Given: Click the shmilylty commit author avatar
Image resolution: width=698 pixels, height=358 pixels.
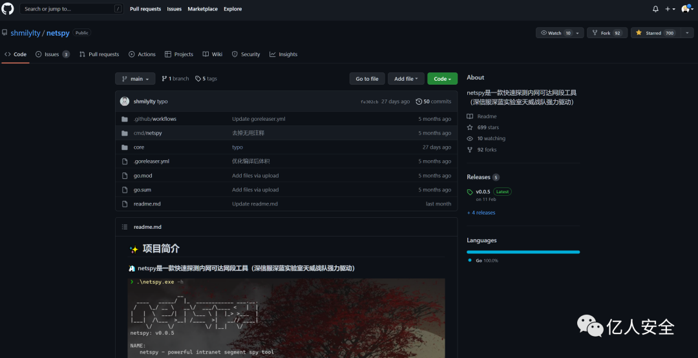Looking at the screenshot, I should 125,101.
